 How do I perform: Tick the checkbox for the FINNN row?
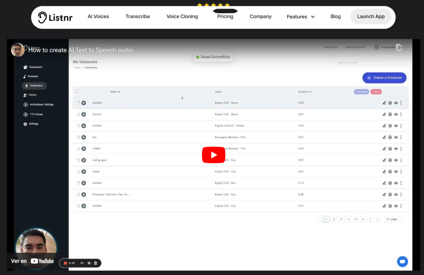[78, 149]
